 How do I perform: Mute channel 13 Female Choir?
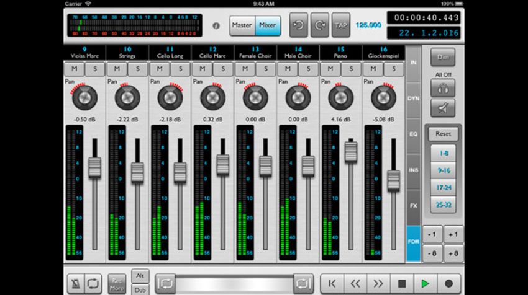click(245, 69)
